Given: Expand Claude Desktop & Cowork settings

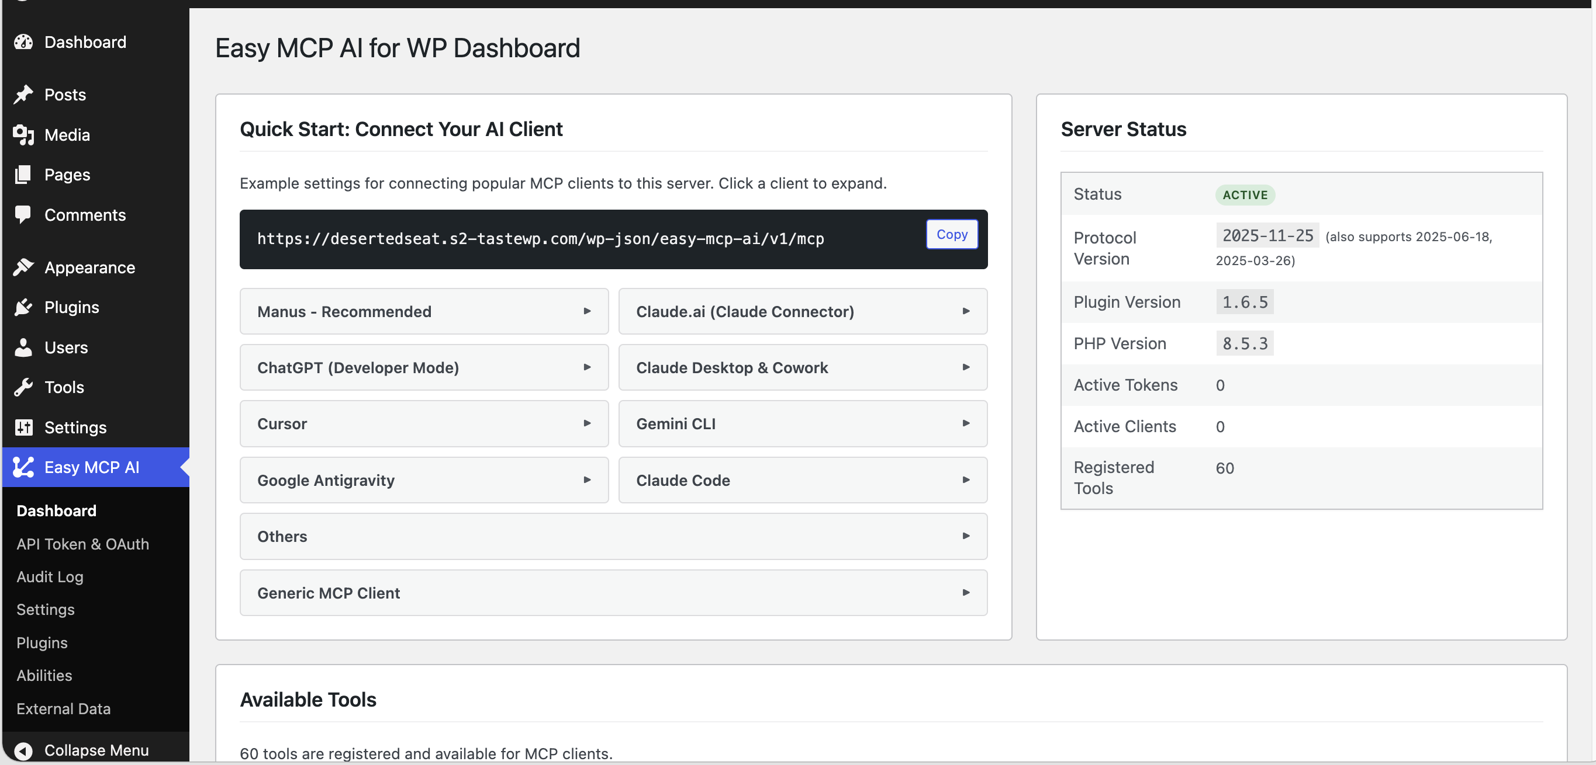Looking at the screenshot, I should click(802, 368).
